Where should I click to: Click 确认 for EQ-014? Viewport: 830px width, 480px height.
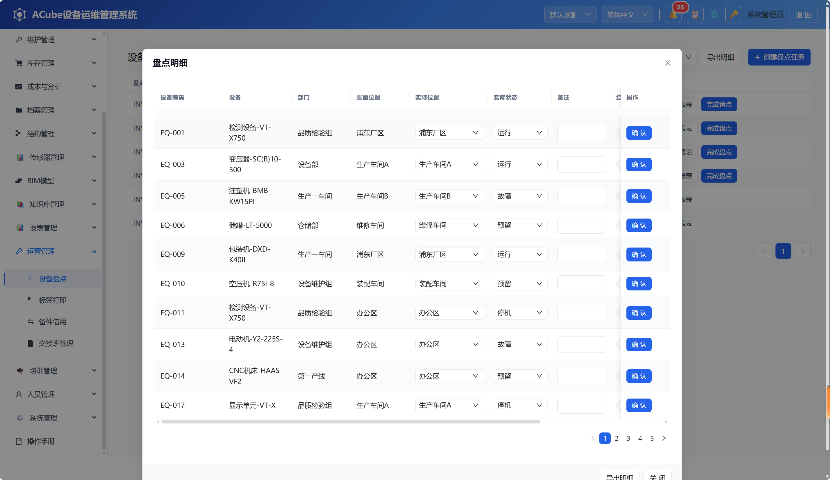pyautogui.click(x=639, y=376)
